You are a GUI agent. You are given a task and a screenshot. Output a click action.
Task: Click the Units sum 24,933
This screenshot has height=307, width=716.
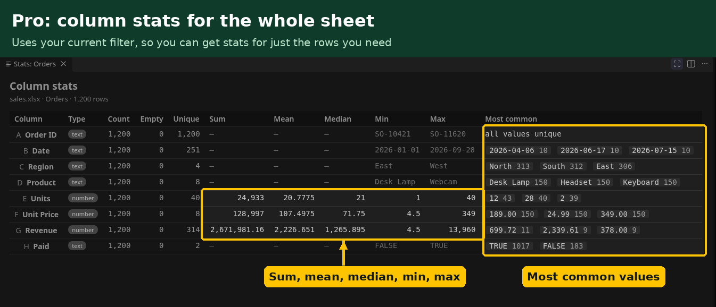[x=250, y=198]
